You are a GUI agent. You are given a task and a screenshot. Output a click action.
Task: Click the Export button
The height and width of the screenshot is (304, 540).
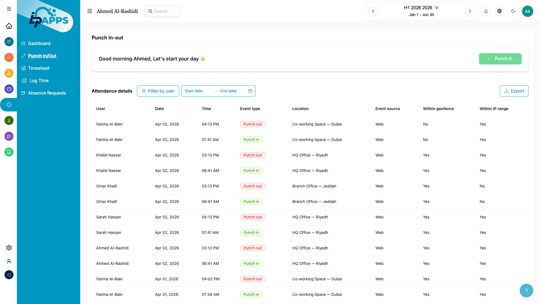pyautogui.click(x=514, y=91)
